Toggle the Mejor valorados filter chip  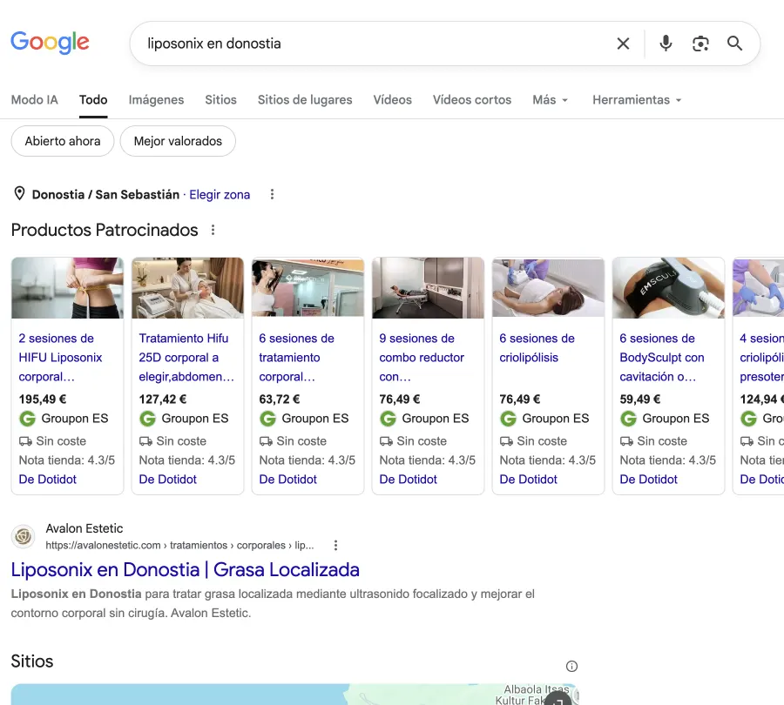click(x=178, y=141)
